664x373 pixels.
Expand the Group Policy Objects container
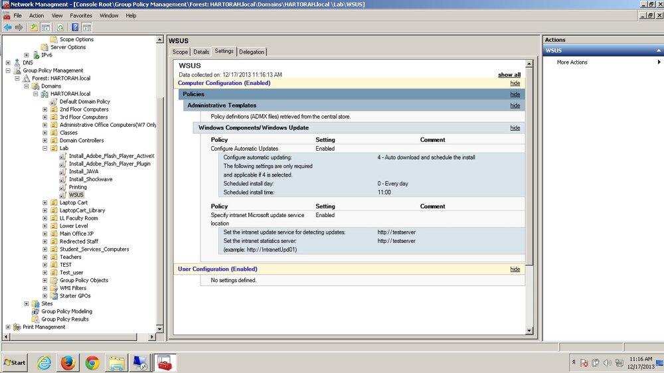tap(45, 280)
